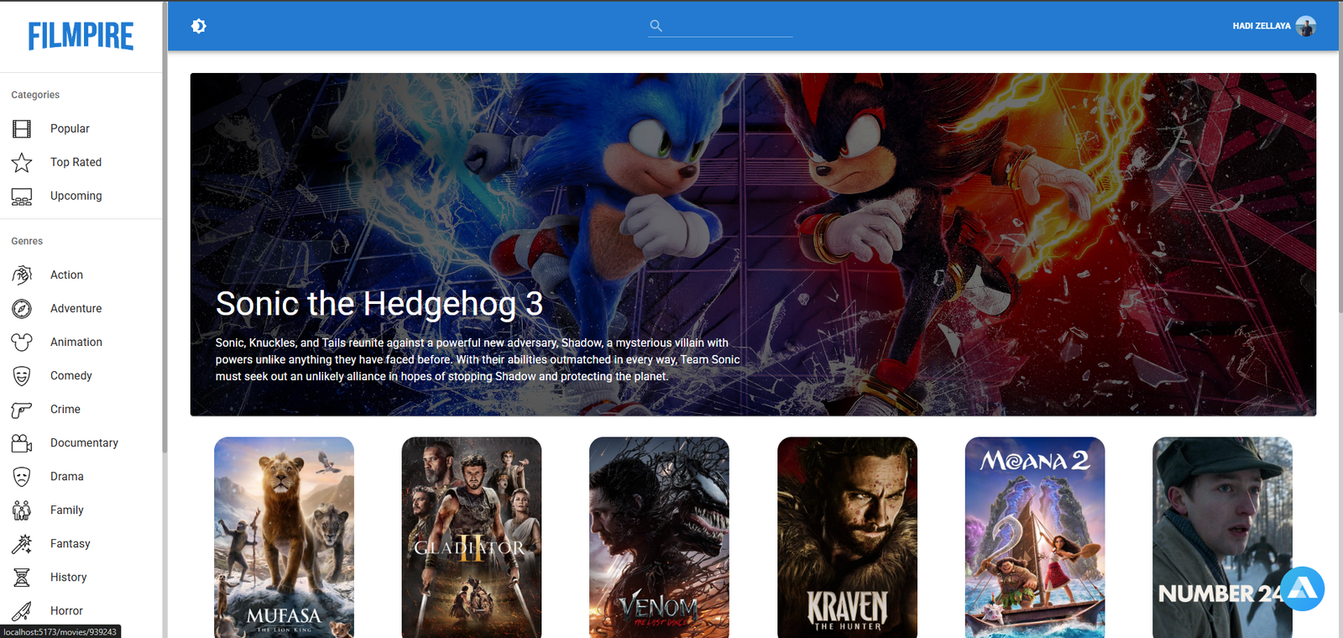Viewport: 1343px width, 638px height.
Task: Click the Adventure compass icon
Action: tap(22, 308)
